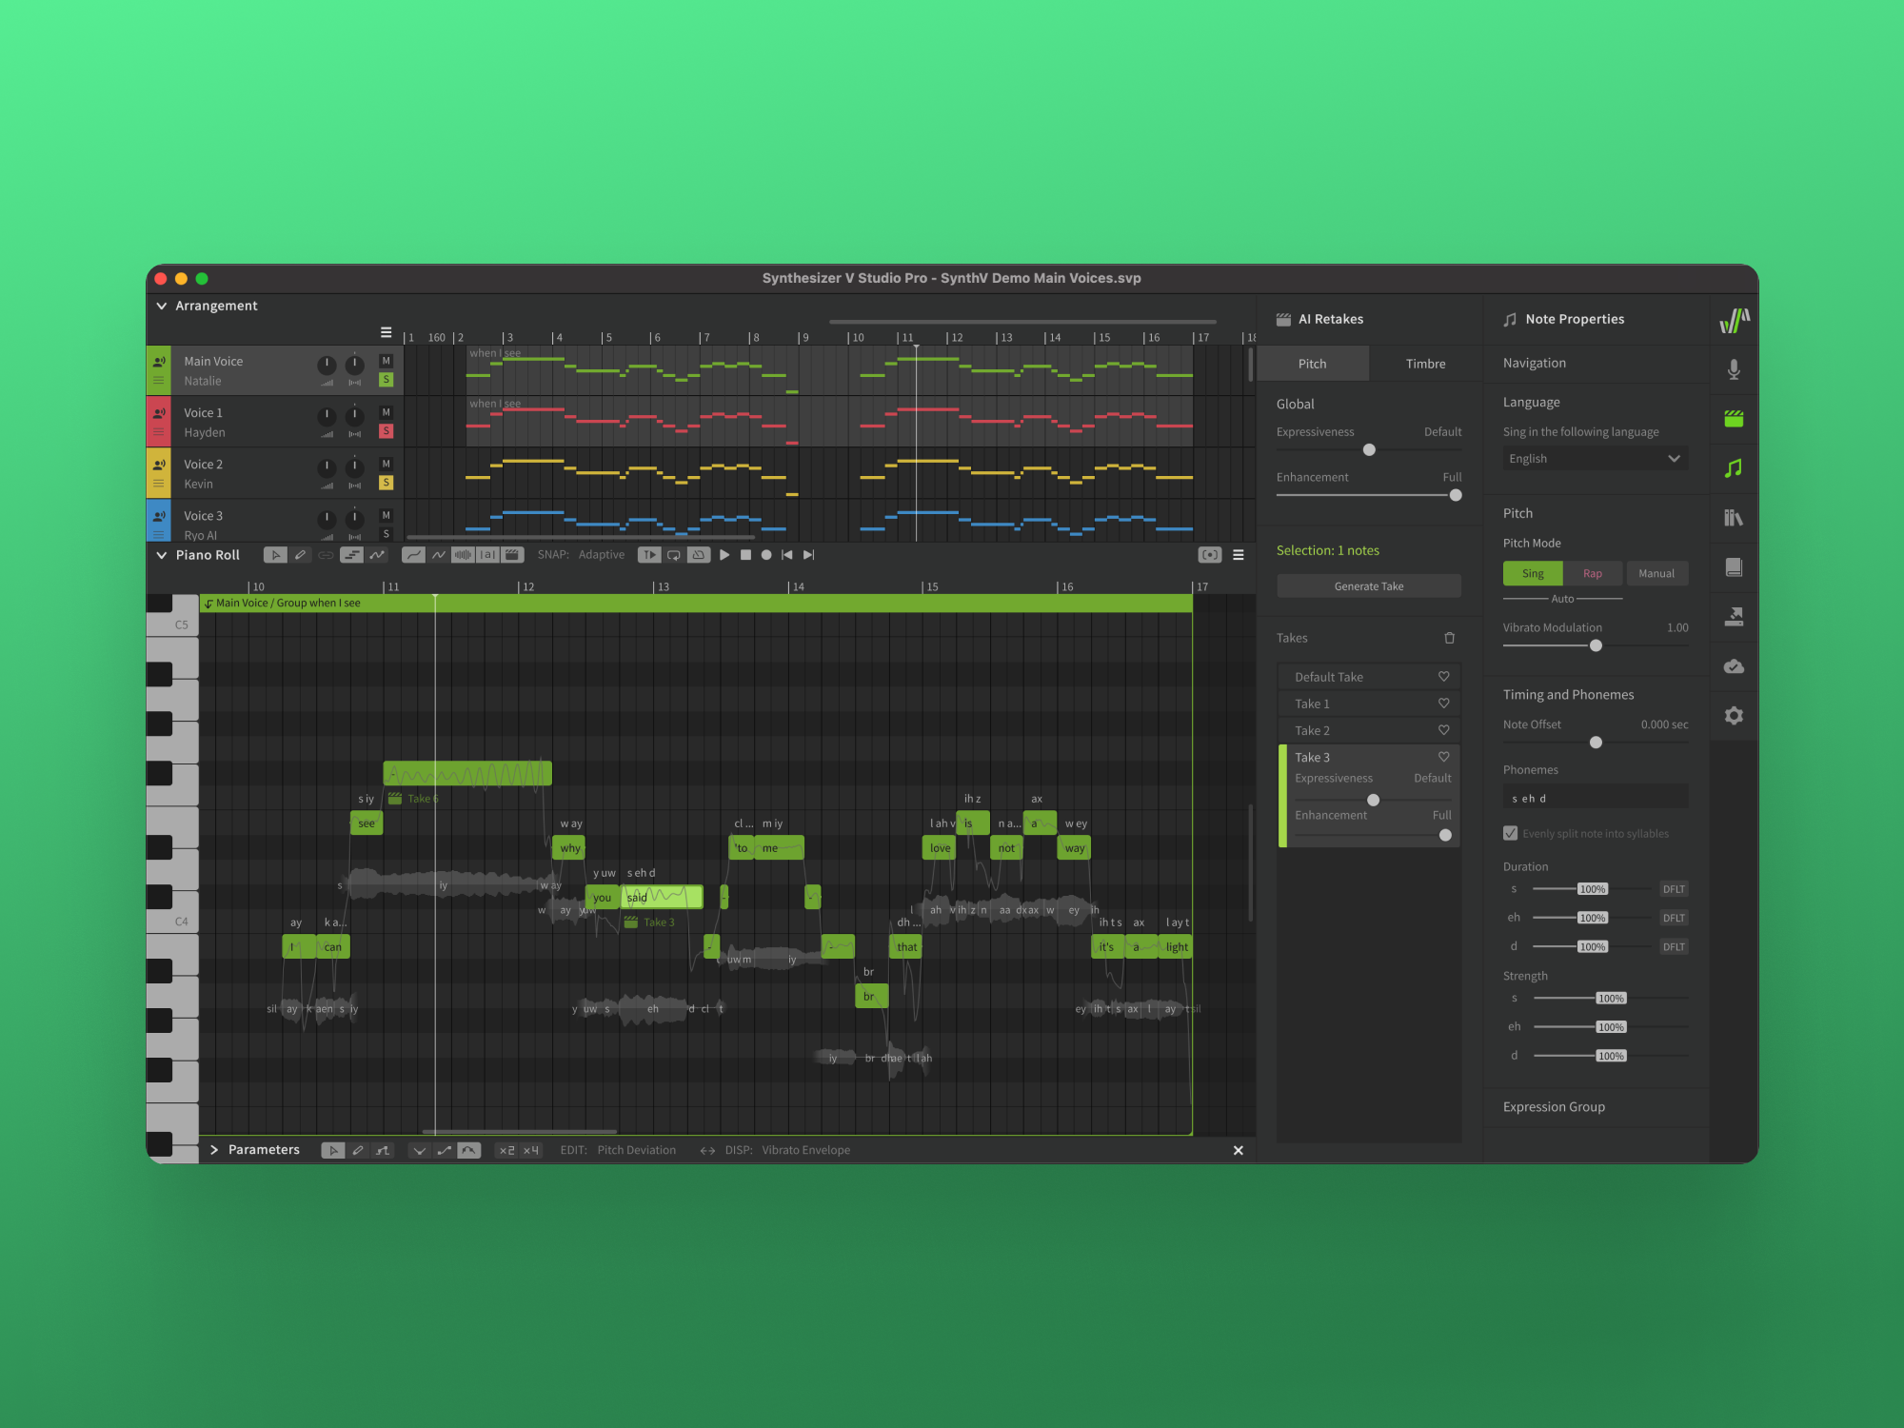Click the play button in the transport

click(x=724, y=555)
